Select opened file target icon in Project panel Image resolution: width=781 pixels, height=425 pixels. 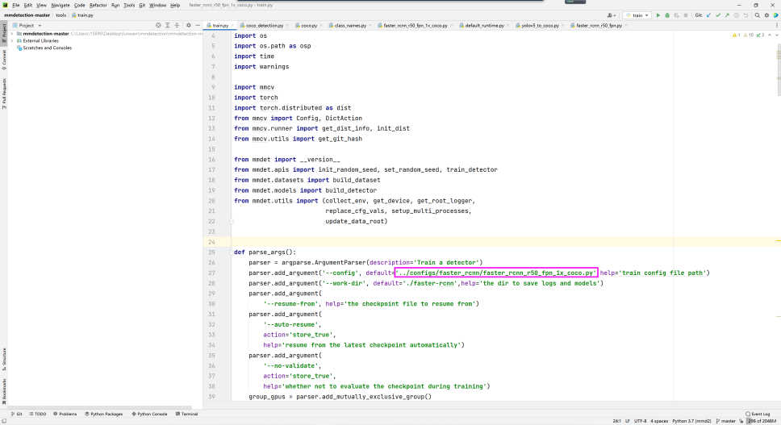[158, 25]
